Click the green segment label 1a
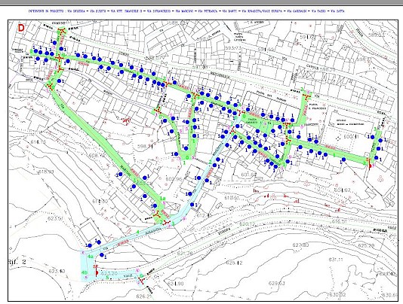 (162, 199)
